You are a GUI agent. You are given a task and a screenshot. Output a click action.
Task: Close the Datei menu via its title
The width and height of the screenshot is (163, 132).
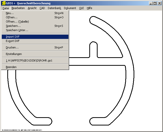[x=6, y=8]
